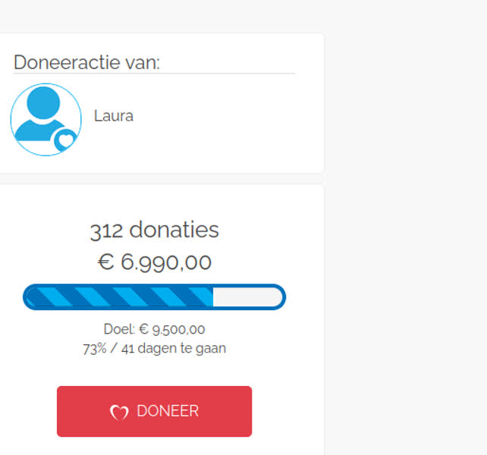
Task: Click the head of the avatar silhouette
Action: click(x=43, y=102)
